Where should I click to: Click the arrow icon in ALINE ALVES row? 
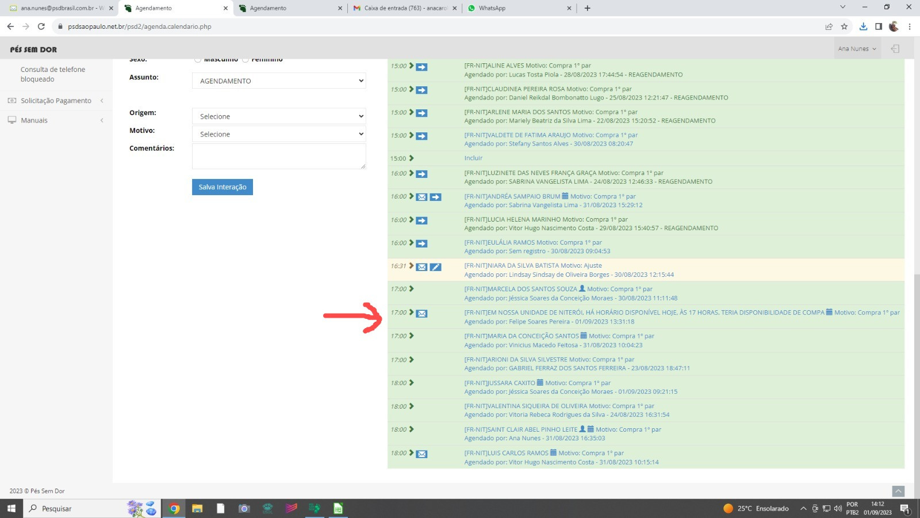coord(421,67)
